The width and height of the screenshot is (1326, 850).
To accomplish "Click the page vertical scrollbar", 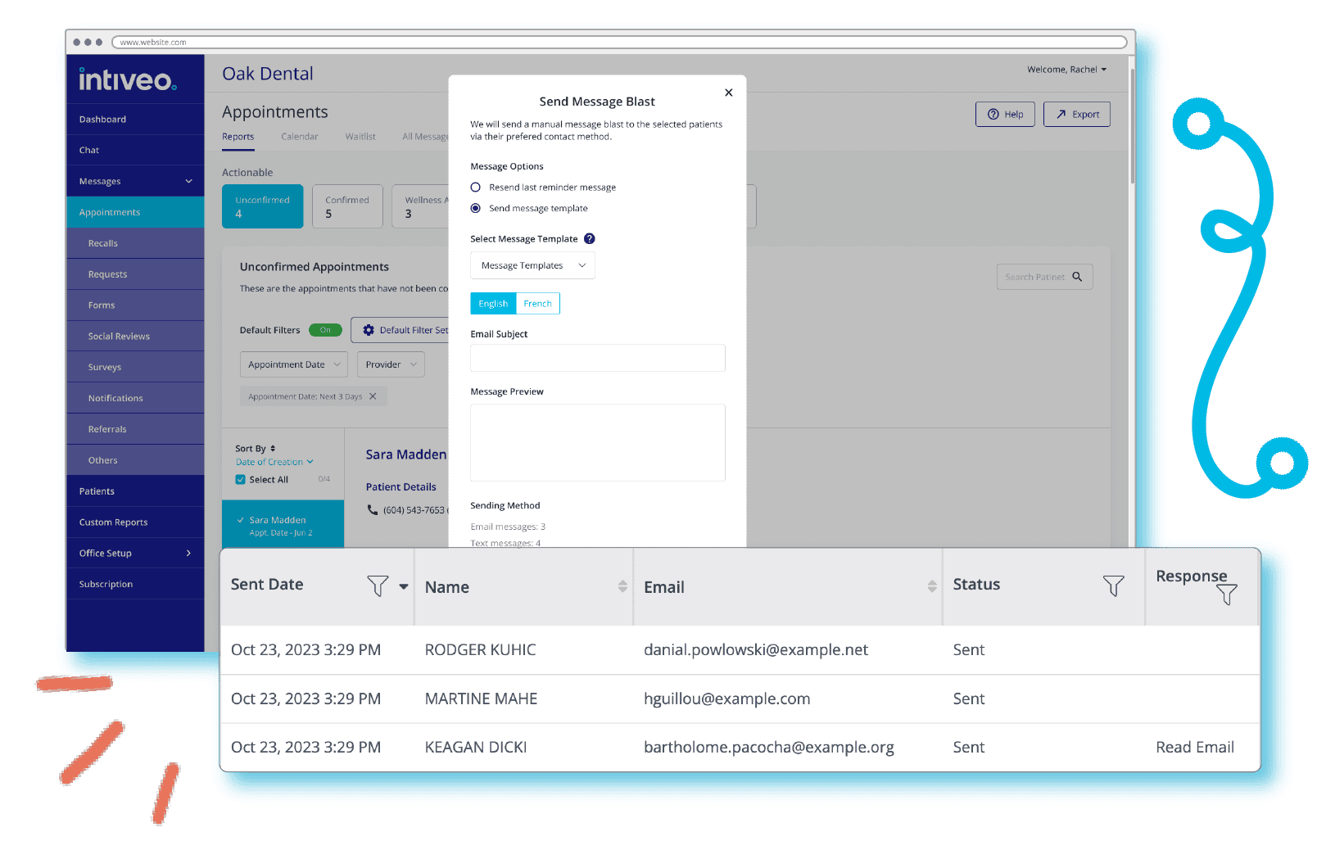I will click(1132, 127).
